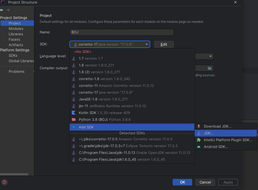
Task: Click the coffee cup icon beside corretto-17
Action: click(74, 92)
